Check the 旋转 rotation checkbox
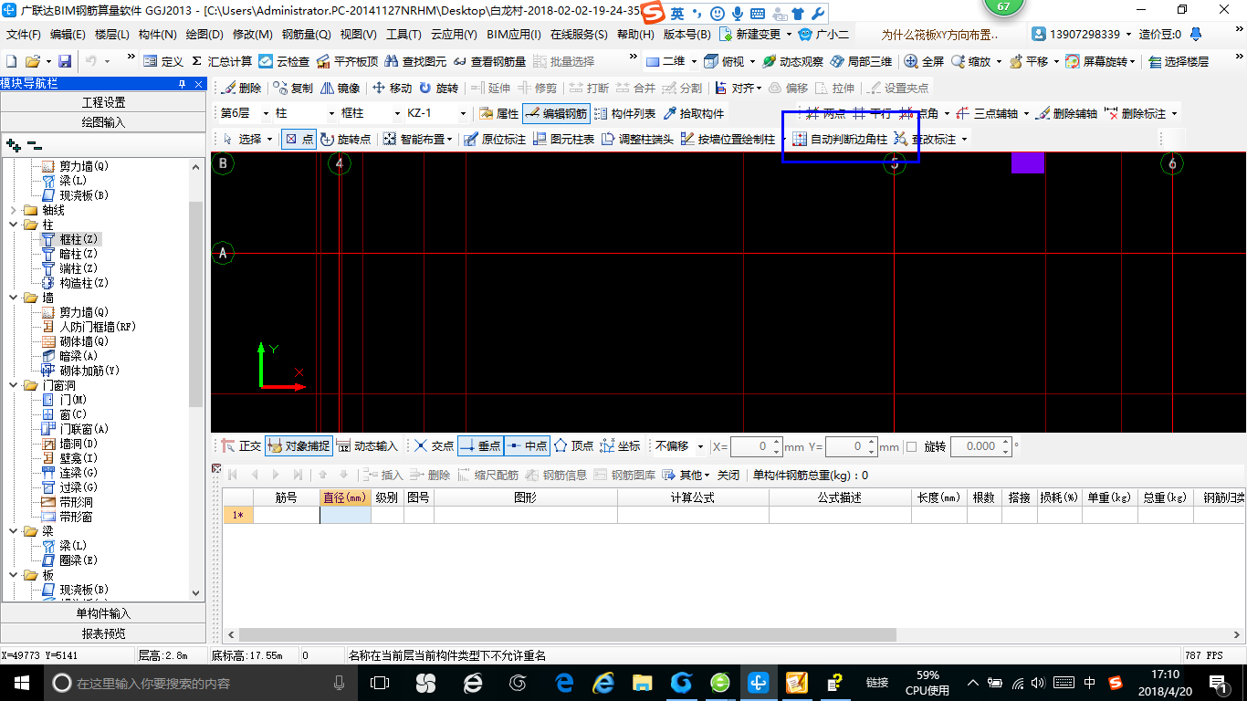Screen dimensions: 1247x701 click(x=911, y=446)
